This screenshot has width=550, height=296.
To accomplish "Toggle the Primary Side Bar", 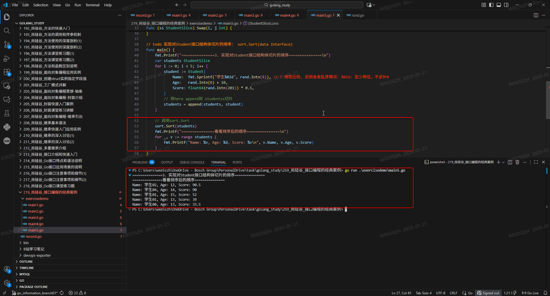I will (x=491, y=5).
